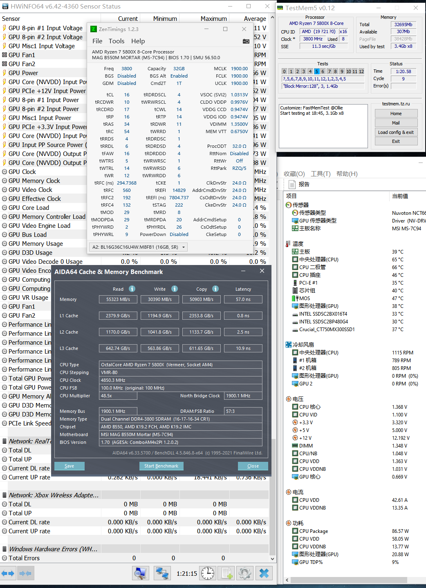Click the info icon next to Read
The width and height of the screenshot is (426, 588).
[132, 289]
